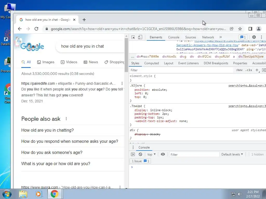Open stylesheet link beside .NJjxre rule

pyautogui.click(x=247, y=86)
